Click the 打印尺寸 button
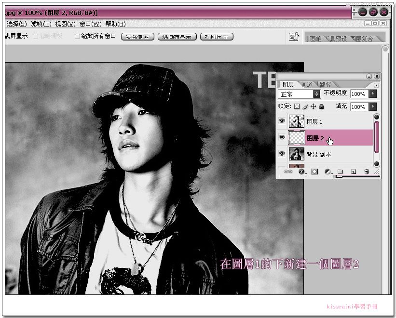Viewport: 396px width, 318px height. tap(217, 37)
